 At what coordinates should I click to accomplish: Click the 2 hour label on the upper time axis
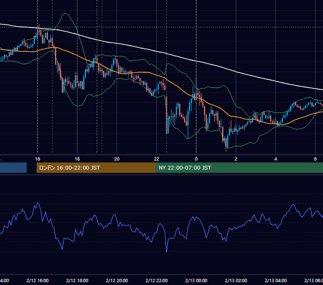tap(236, 159)
